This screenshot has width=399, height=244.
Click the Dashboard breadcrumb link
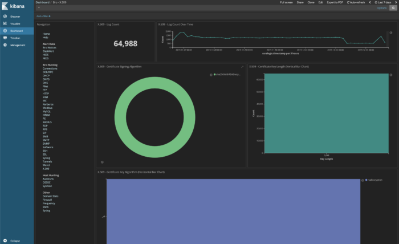(43, 2)
